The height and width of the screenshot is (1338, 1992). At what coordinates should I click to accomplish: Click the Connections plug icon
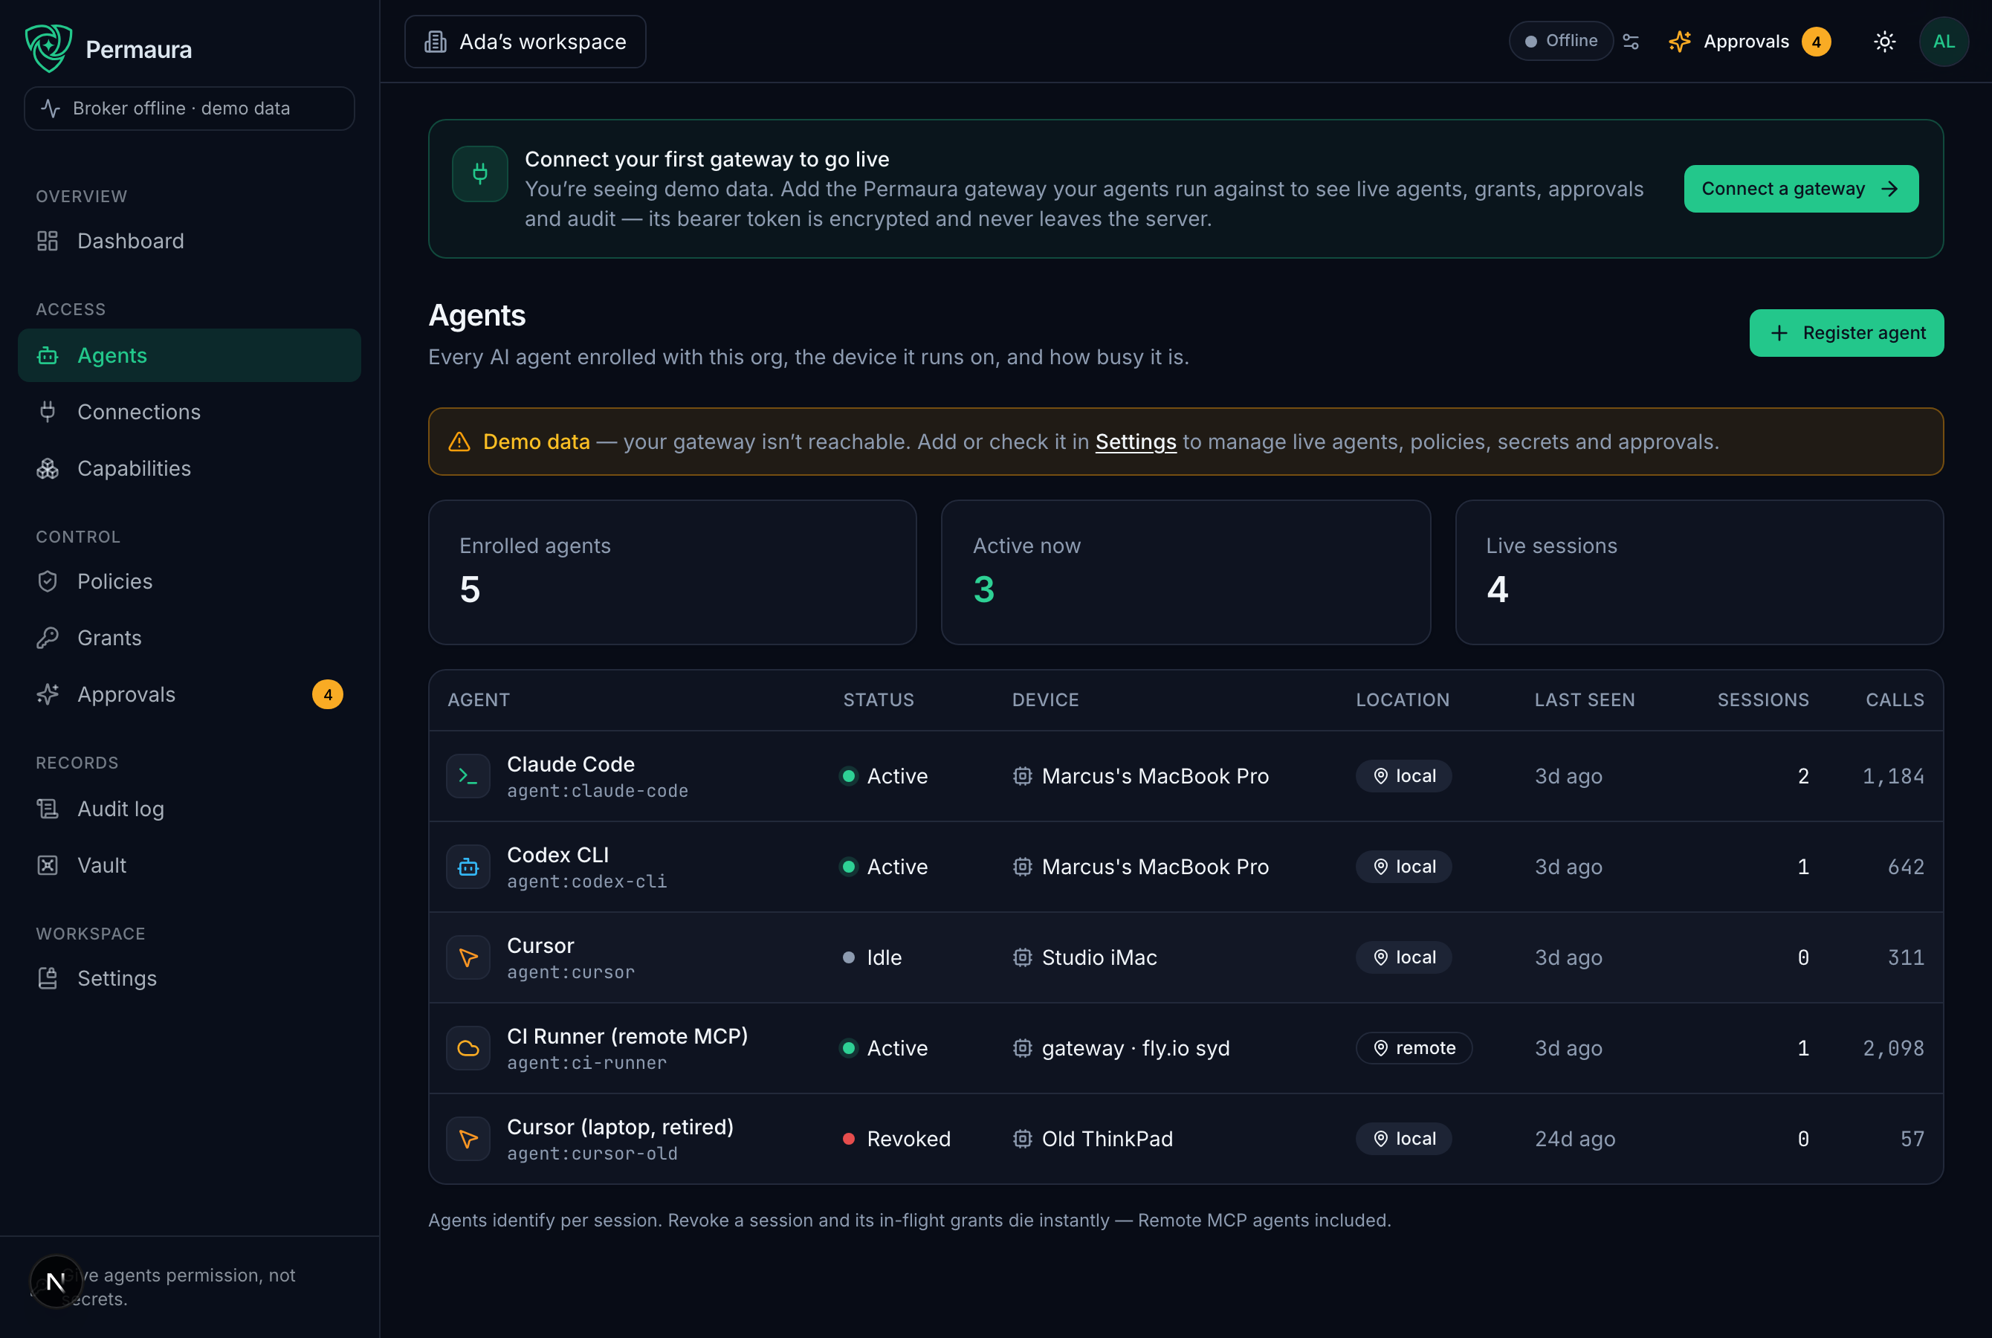[48, 412]
